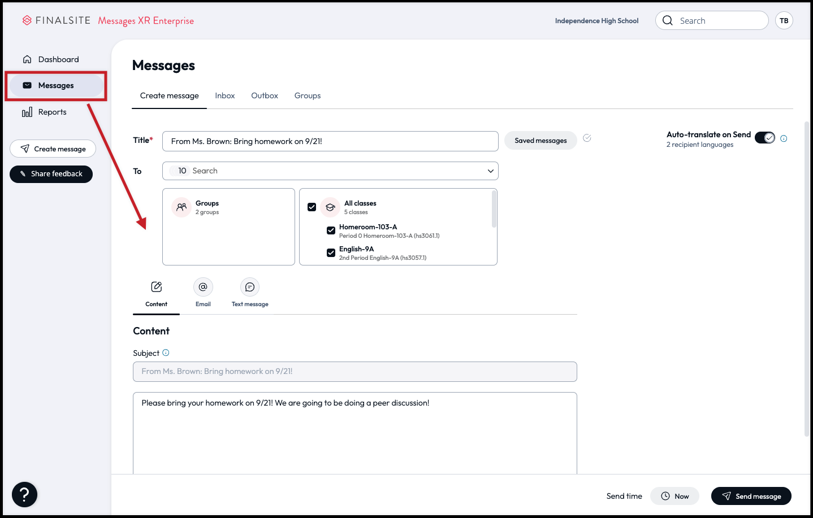The width and height of the screenshot is (813, 518).
Task: Open Saved messages
Action: (x=540, y=141)
